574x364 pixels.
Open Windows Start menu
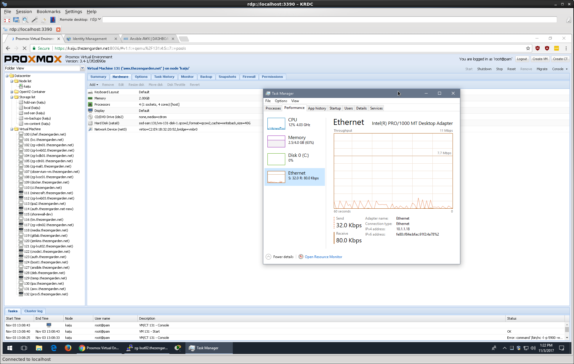click(10, 348)
